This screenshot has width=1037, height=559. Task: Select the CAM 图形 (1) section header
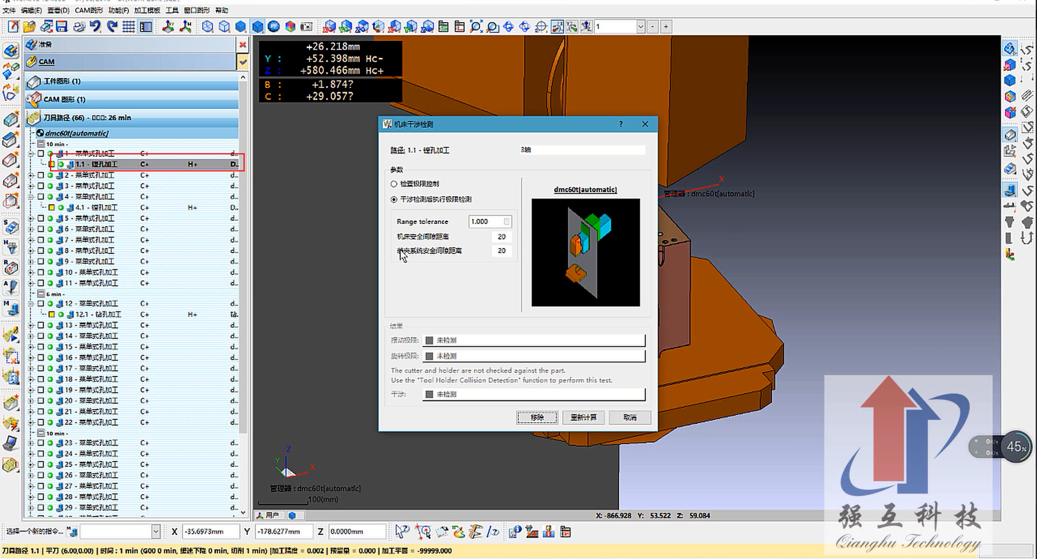(x=132, y=99)
